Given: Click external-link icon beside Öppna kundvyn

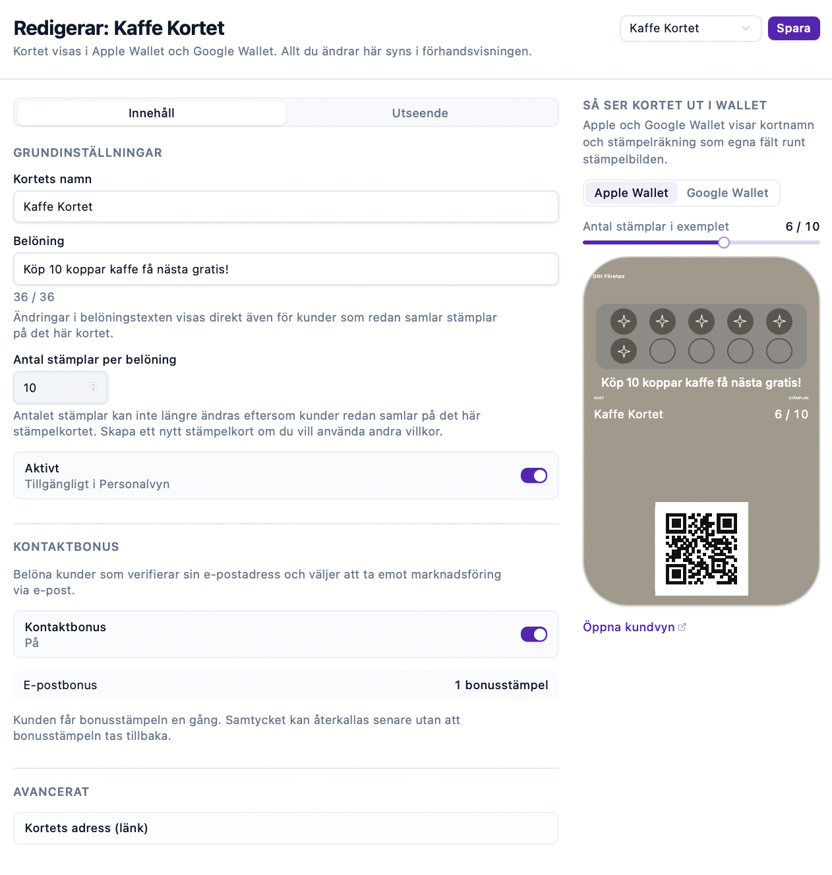Looking at the screenshot, I should pos(682,627).
